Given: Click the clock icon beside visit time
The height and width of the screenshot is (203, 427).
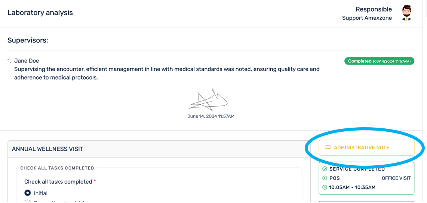Looking at the screenshot, I should point(325,187).
